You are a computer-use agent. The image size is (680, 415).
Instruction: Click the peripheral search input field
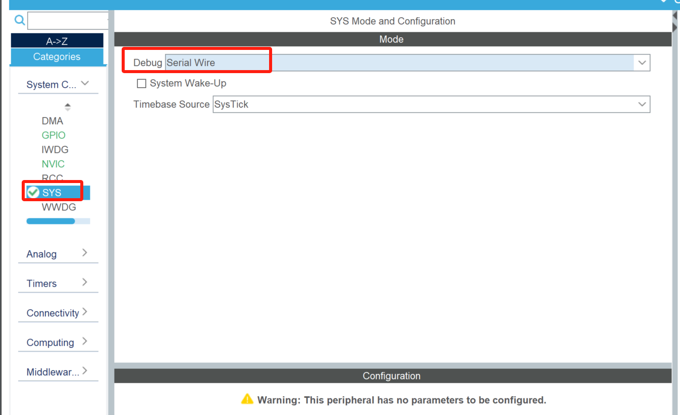tap(68, 20)
